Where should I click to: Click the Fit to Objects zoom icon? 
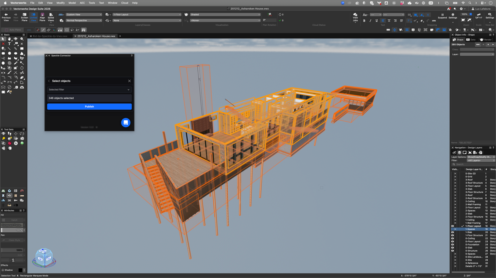point(470,20)
